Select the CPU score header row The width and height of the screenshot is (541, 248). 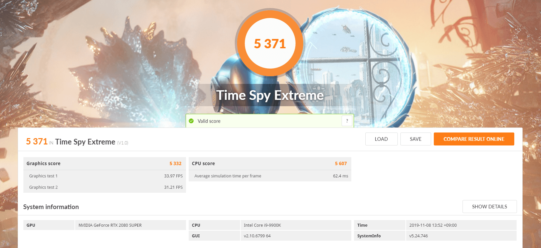[270, 163]
